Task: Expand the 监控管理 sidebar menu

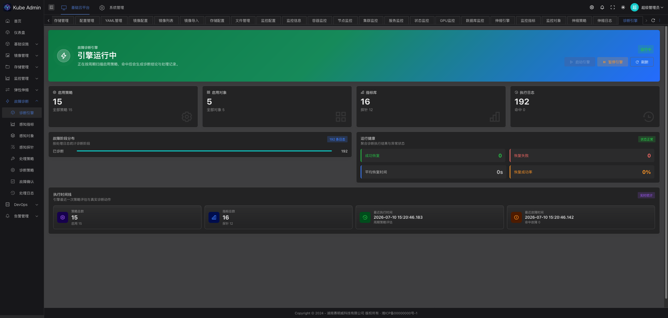Action: coord(22,78)
